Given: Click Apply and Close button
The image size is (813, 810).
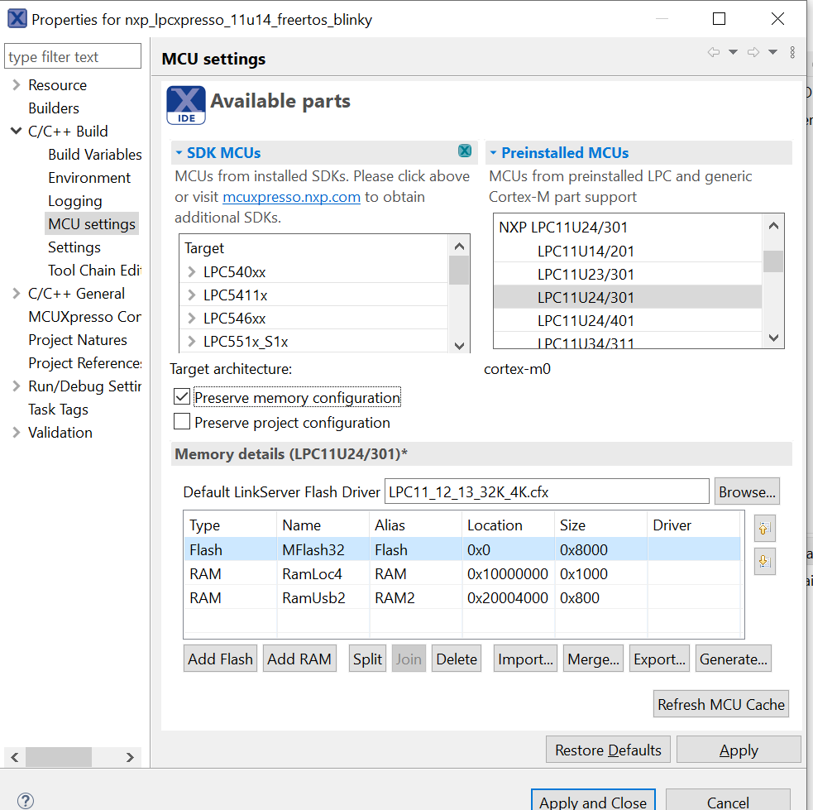Looking at the screenshot, I should 593,800.
